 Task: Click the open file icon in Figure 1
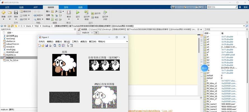(x=43, y=46)
